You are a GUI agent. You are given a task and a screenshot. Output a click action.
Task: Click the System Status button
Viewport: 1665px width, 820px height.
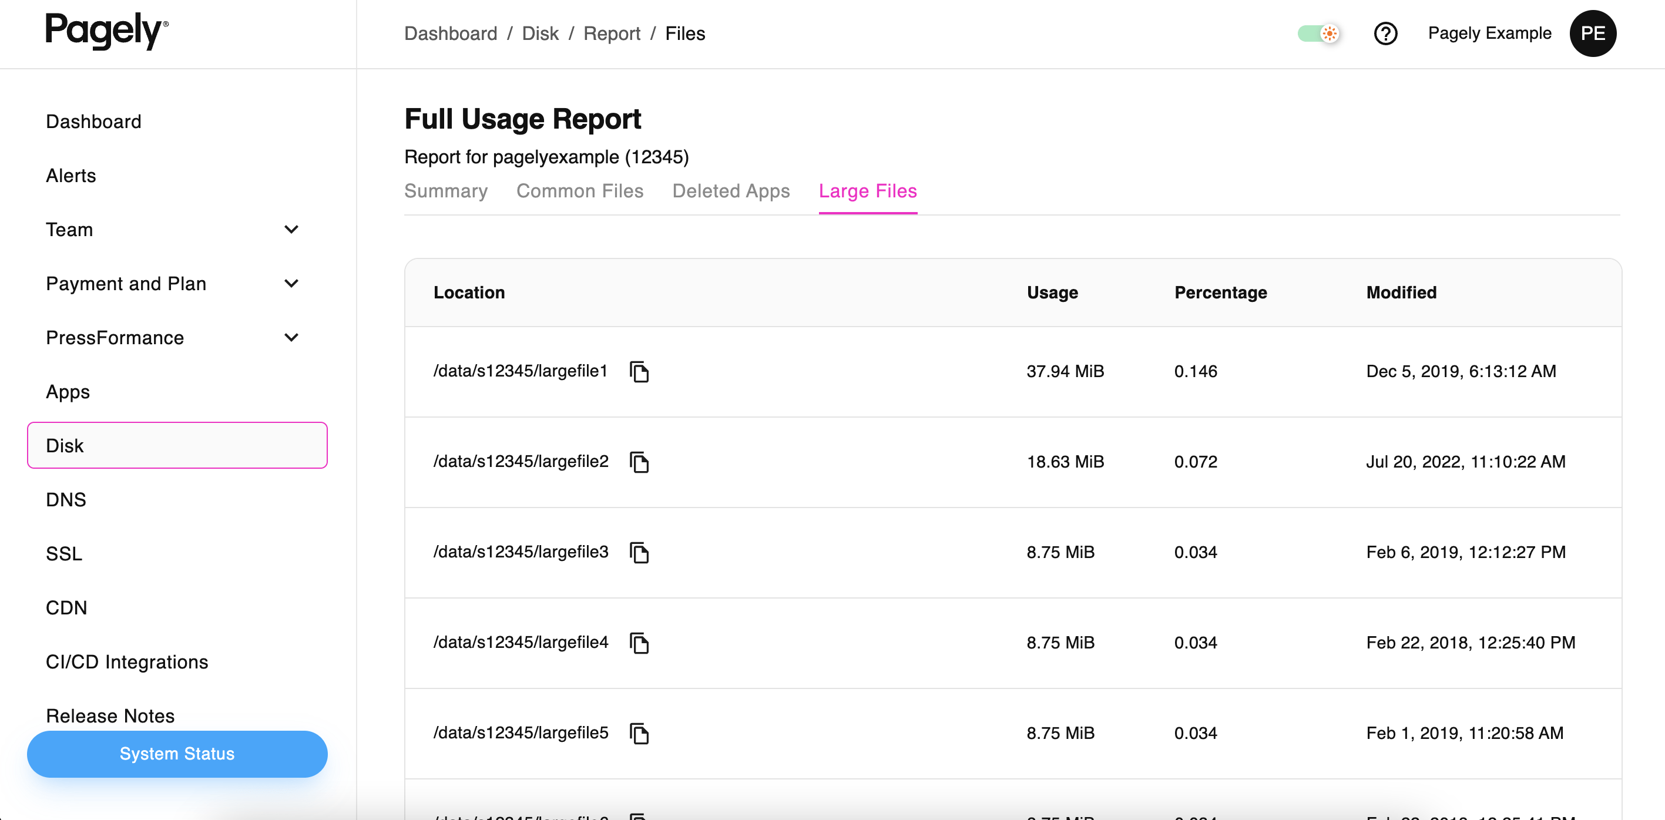(x=177, y=754)
